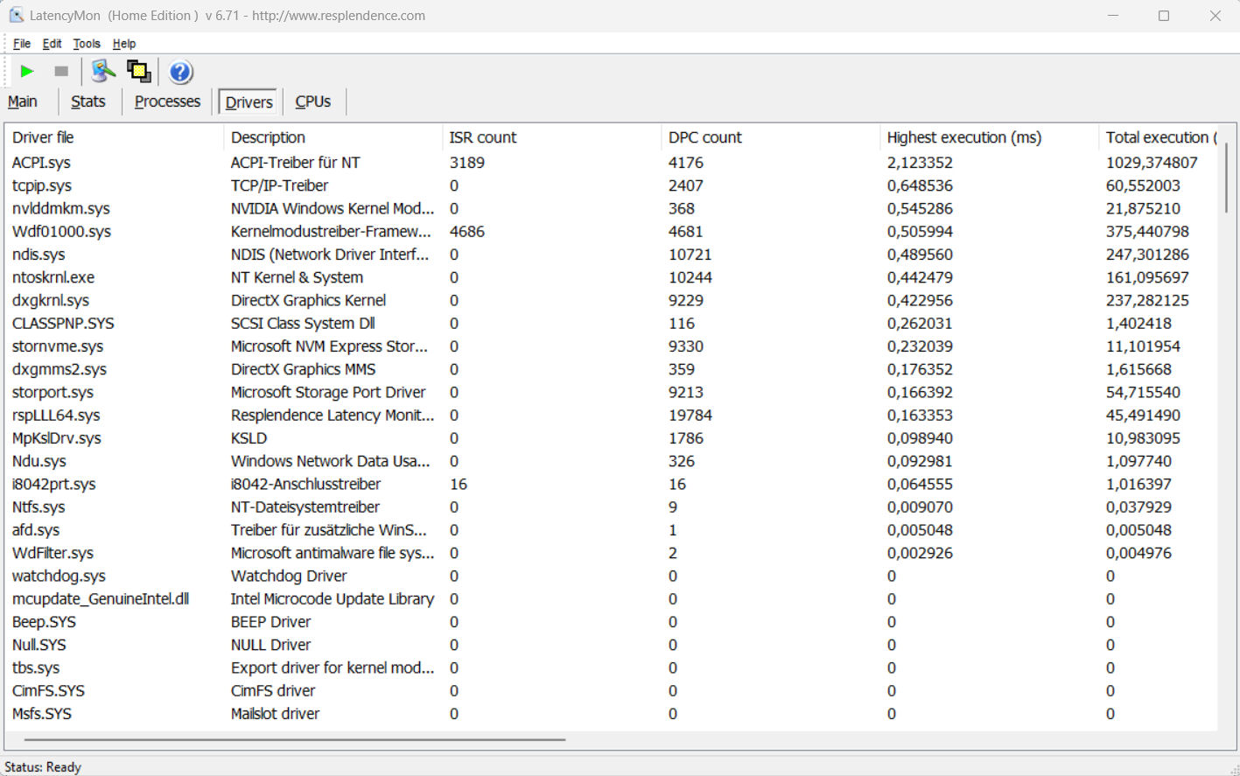Switch to the CPUs tab
Screen dimensions: 1240x776
pyautogui.click(x=312, y=101)
